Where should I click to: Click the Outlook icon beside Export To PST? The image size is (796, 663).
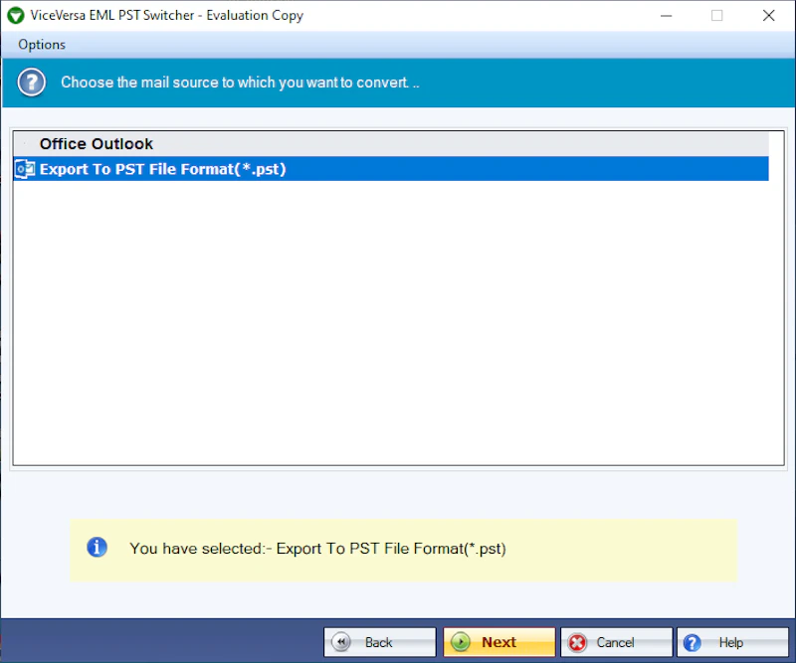pyautogui.click(x=25, y=169)
